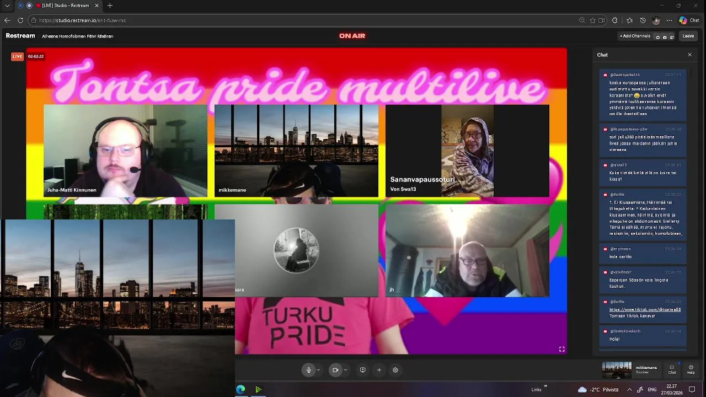Click the ENG language indicator

pyautogui.click(x=652, y=390)
